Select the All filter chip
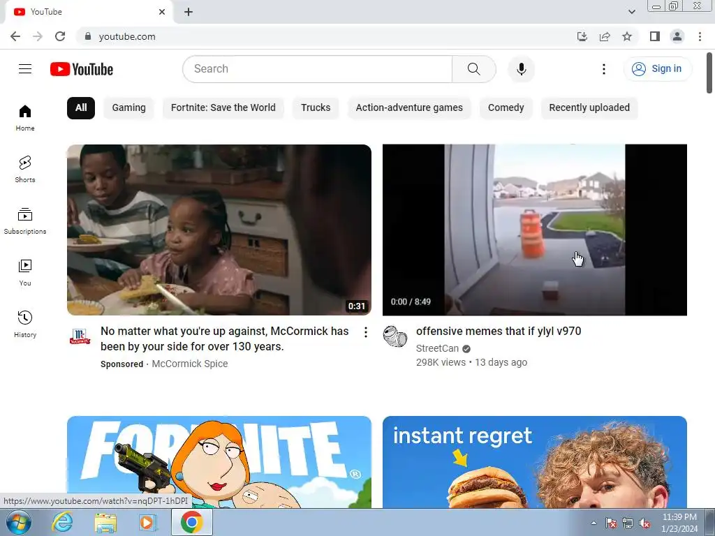Viewport: 715px width, 536px height. pyautogui.click(x=81, y=108)
